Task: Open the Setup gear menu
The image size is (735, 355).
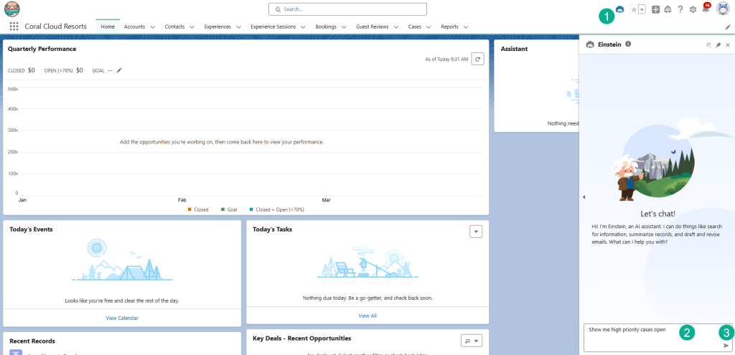Action: [x=693, y=9]
